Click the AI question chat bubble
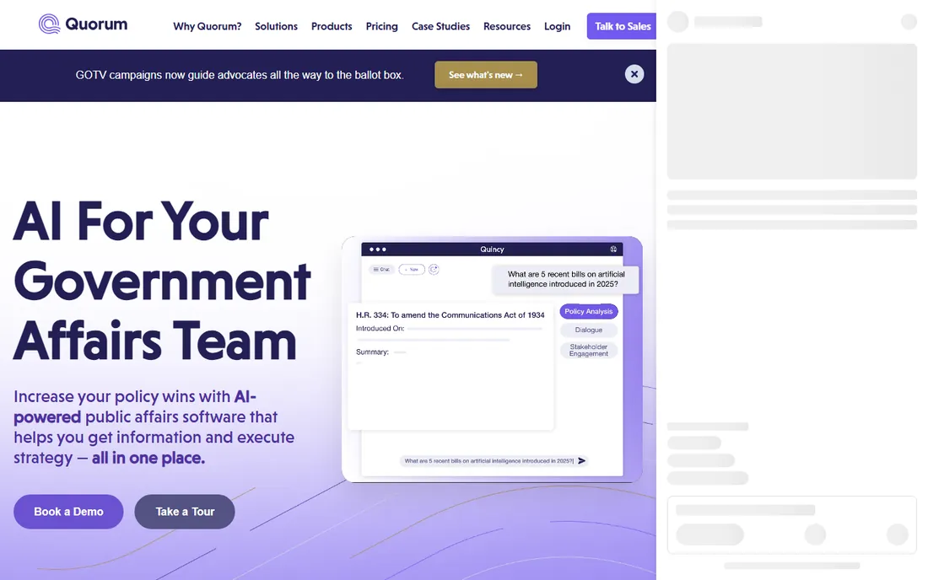This screenshot has width=928, height=580. click(x=566, y=279)
